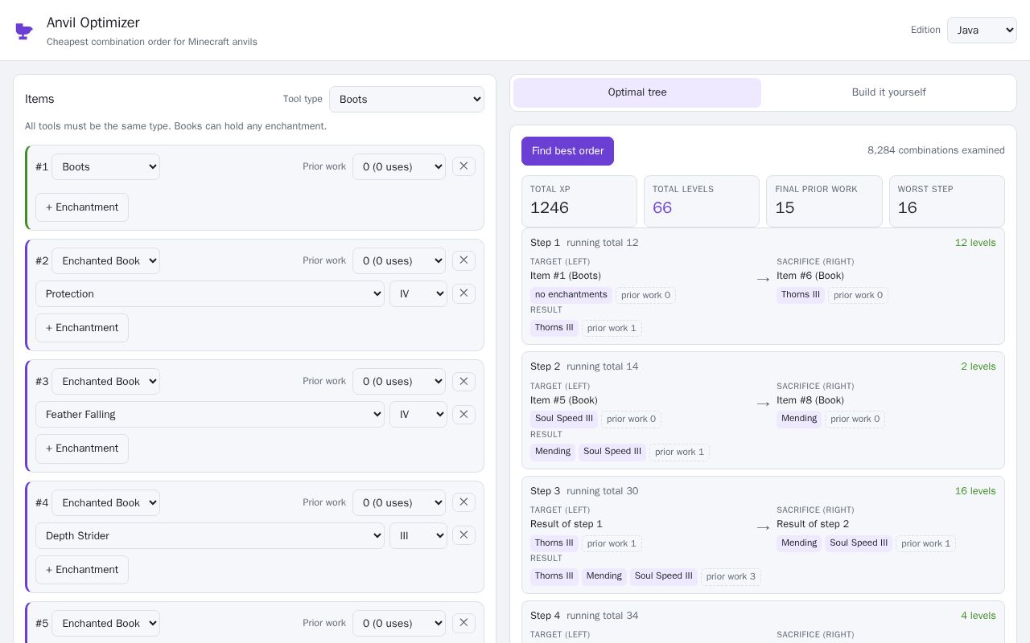
Task: Open the Prior work dropdown for item #2
Action: 399,260
